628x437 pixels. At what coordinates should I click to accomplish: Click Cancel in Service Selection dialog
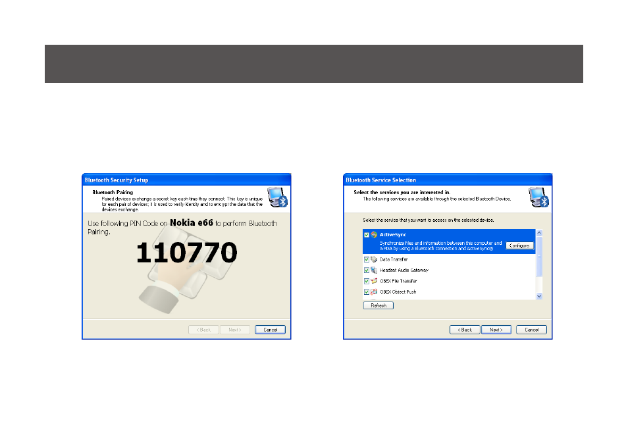click(x=531, y=330)
